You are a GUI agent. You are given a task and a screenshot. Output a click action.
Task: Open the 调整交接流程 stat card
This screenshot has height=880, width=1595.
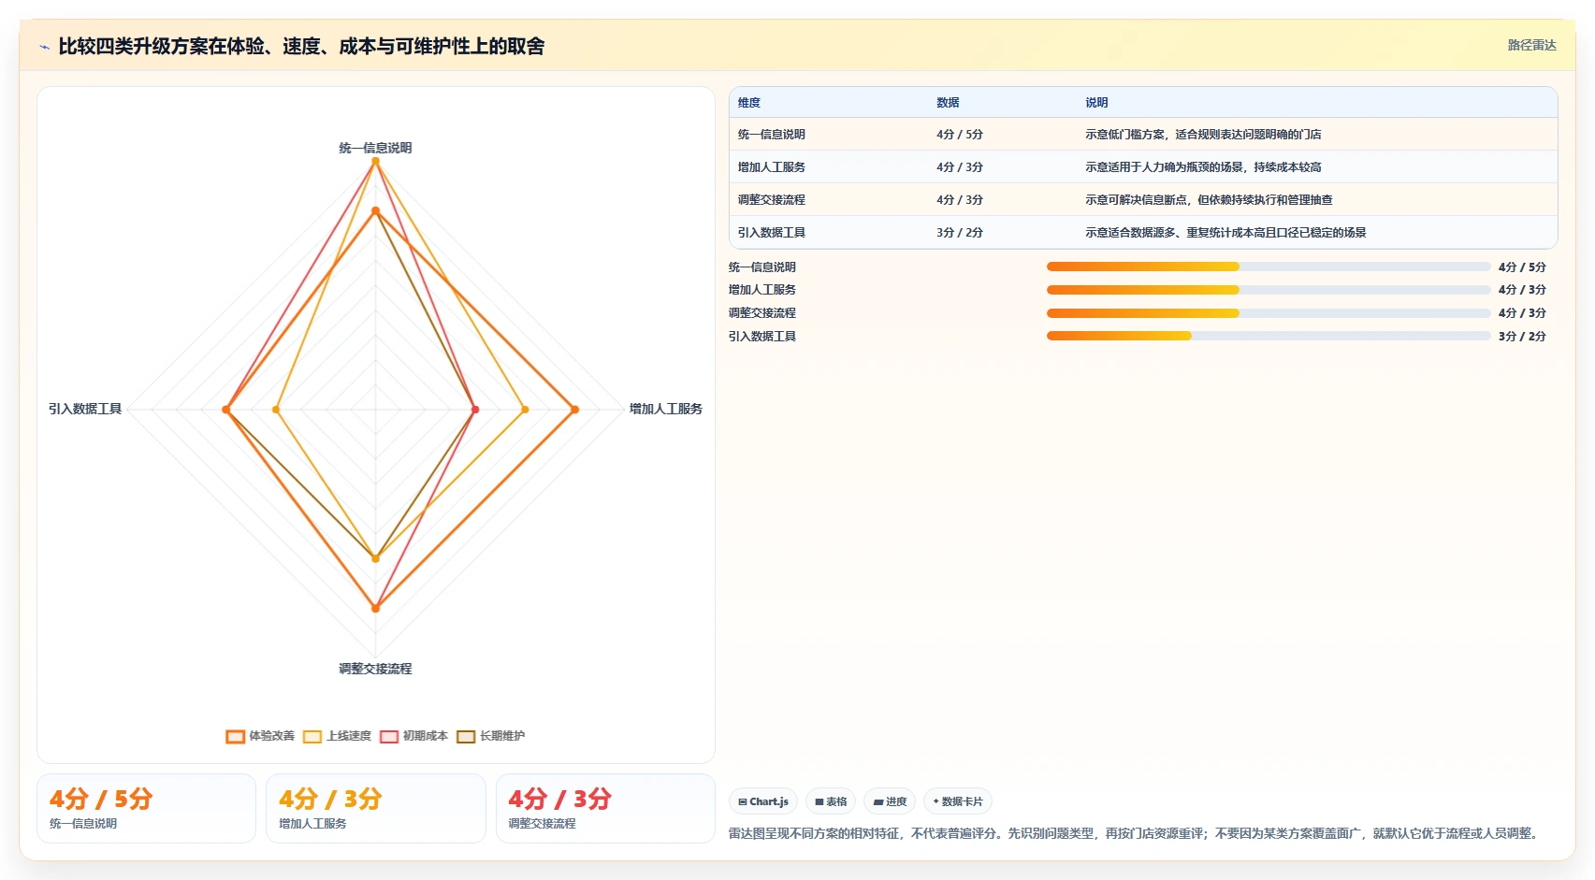(605, 809)
